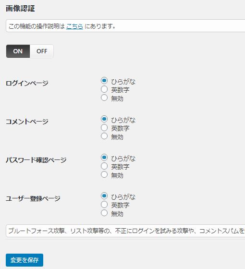Viewport: 245px width, 269px height.
Task: Select 無効 for コメントページ
Action: coord(104,136)
